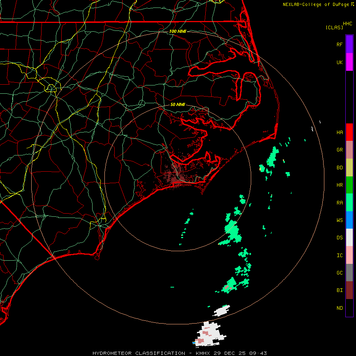Select the RA legend label
The height and width of the screenshot is (356, 356).
point(340,203)
